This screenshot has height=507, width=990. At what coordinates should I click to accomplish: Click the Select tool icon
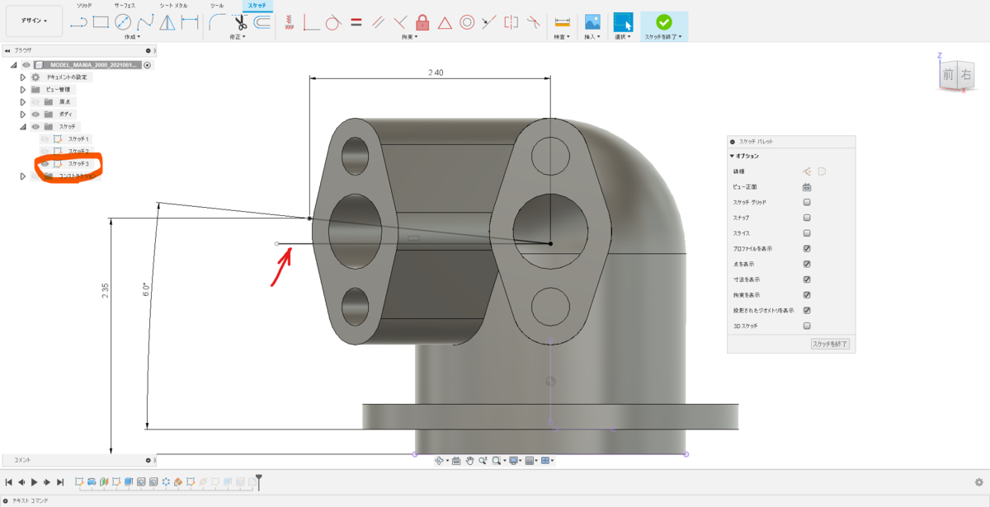point(623,22)
